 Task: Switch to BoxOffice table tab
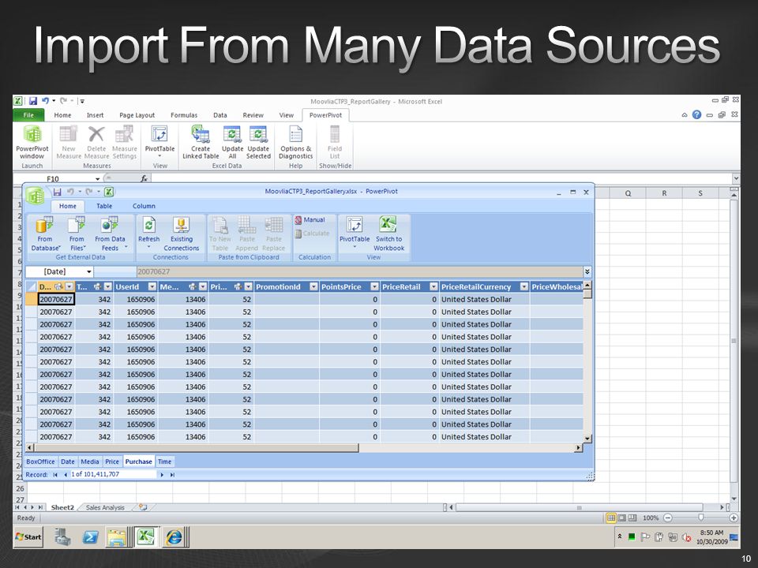pyautogui.click(x=40, y=461)
